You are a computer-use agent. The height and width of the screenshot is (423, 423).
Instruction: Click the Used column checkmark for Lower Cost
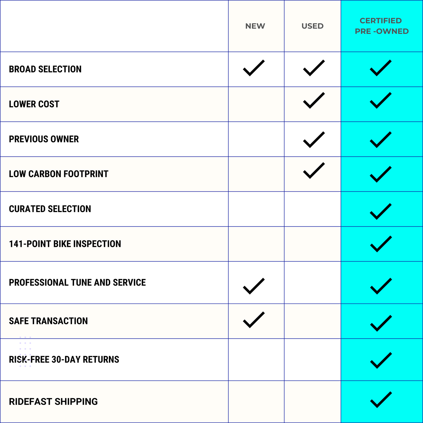click(314, 100)
